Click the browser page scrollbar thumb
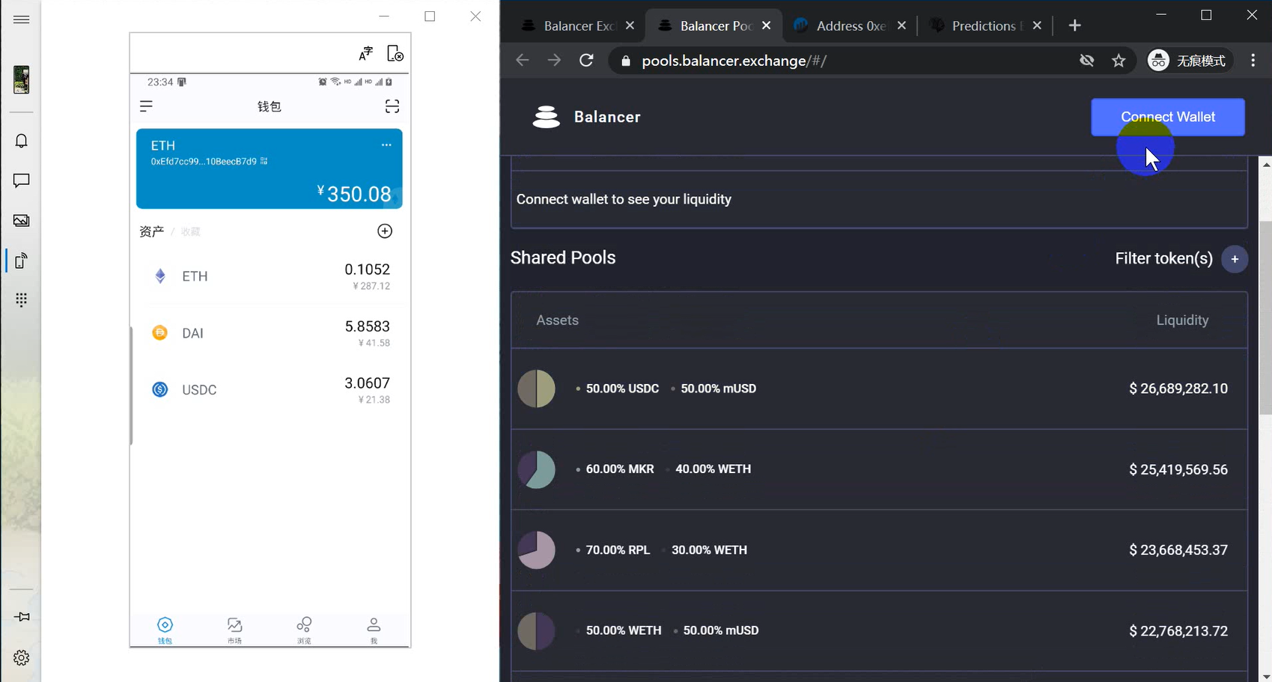 coord(1265,317)
